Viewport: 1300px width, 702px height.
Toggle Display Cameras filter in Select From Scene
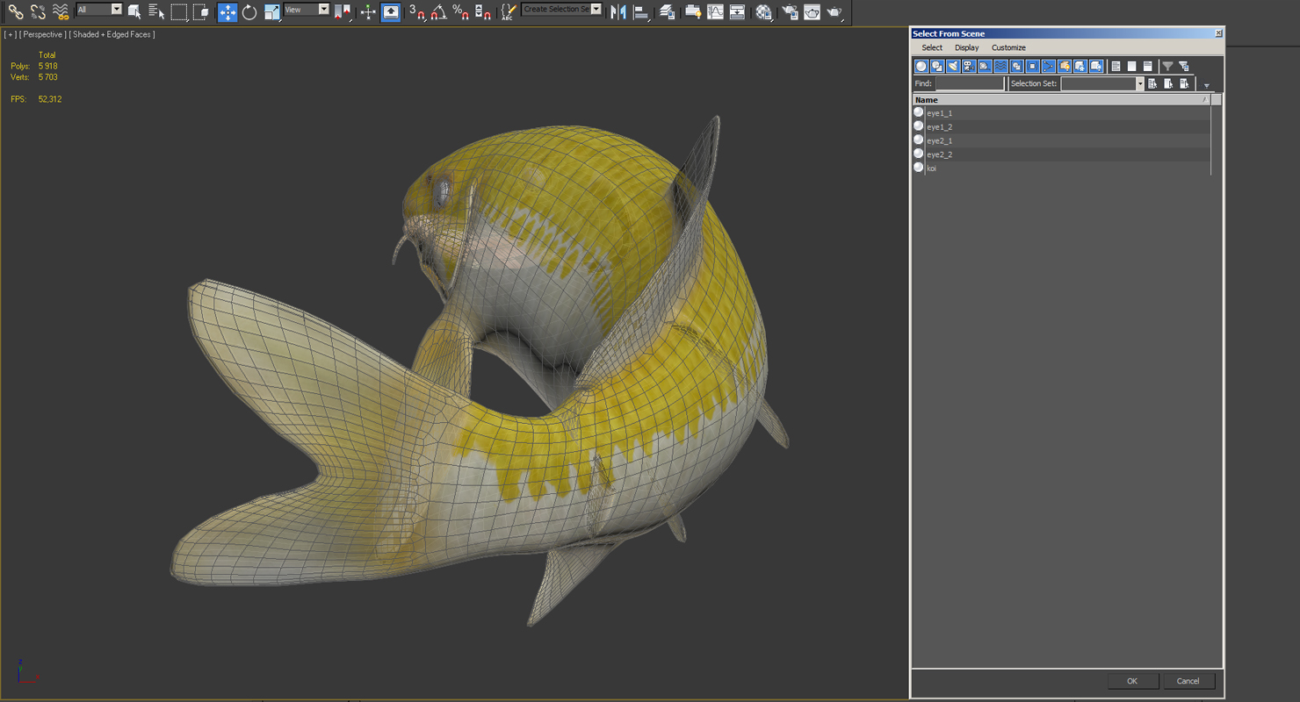[x=969, y=66]
